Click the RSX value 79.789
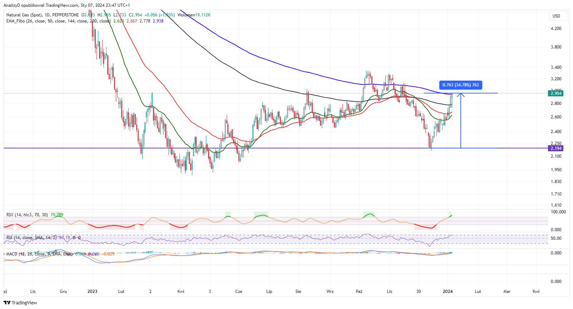The width and height of the screenshot is (573, 309). (x=57, y=215)
